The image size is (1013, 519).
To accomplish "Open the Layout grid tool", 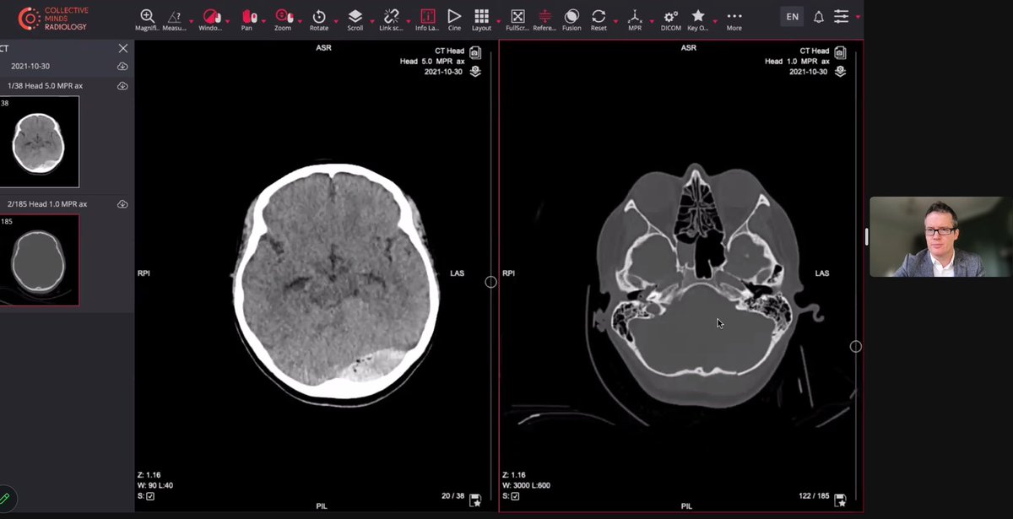I will click(x=481, y=20).
